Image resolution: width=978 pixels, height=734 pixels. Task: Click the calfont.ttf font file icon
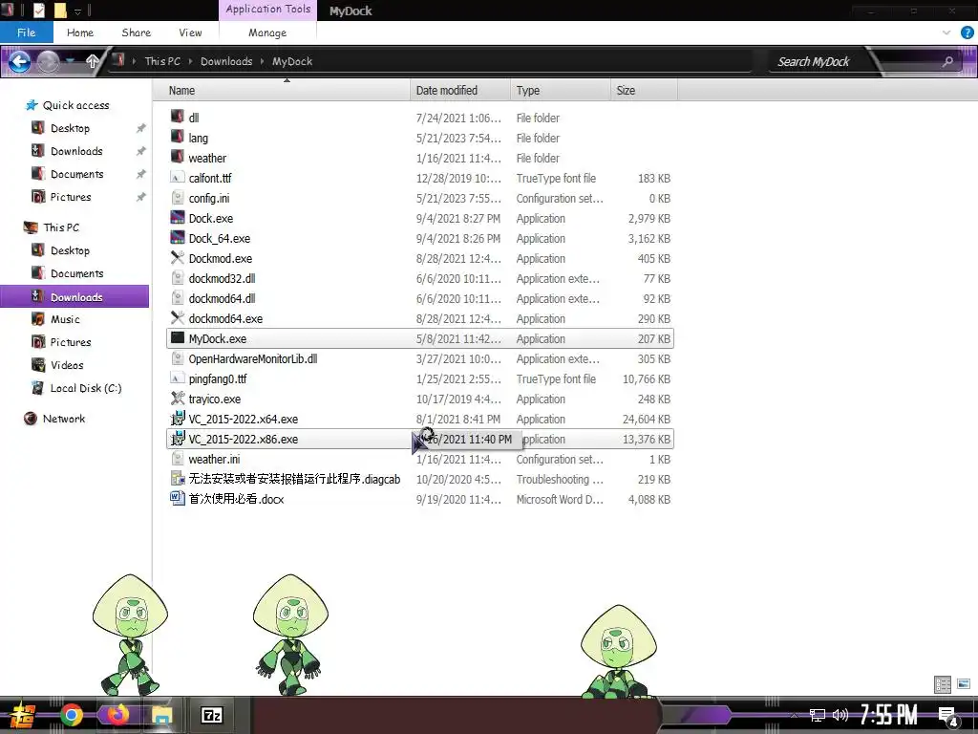[177, 178]
